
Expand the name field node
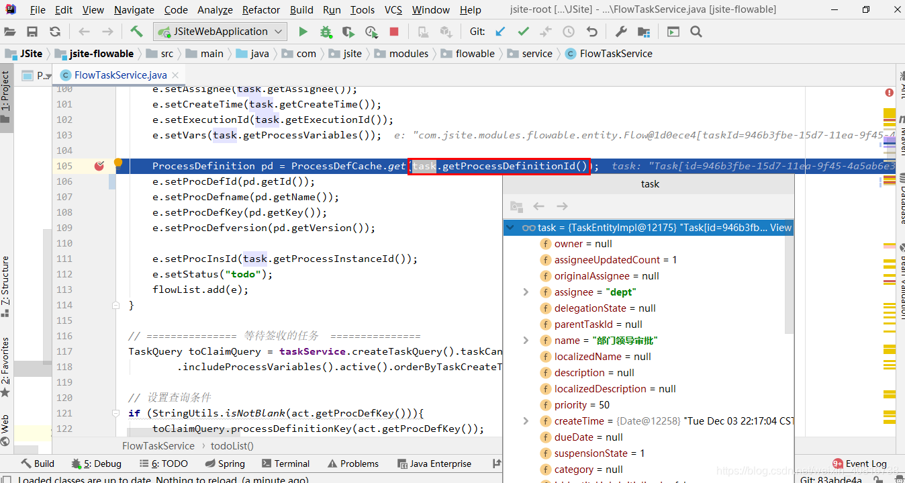[526, 341]
